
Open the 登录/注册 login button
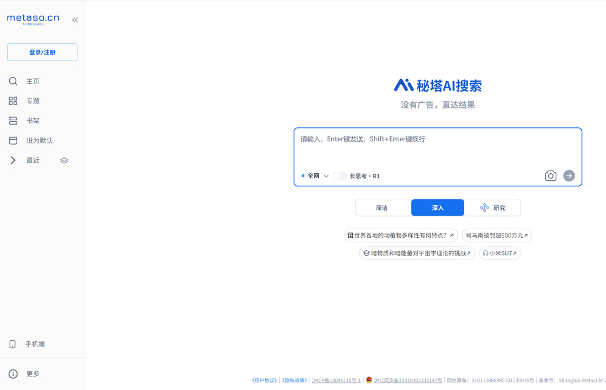click(x=42, y=52)
